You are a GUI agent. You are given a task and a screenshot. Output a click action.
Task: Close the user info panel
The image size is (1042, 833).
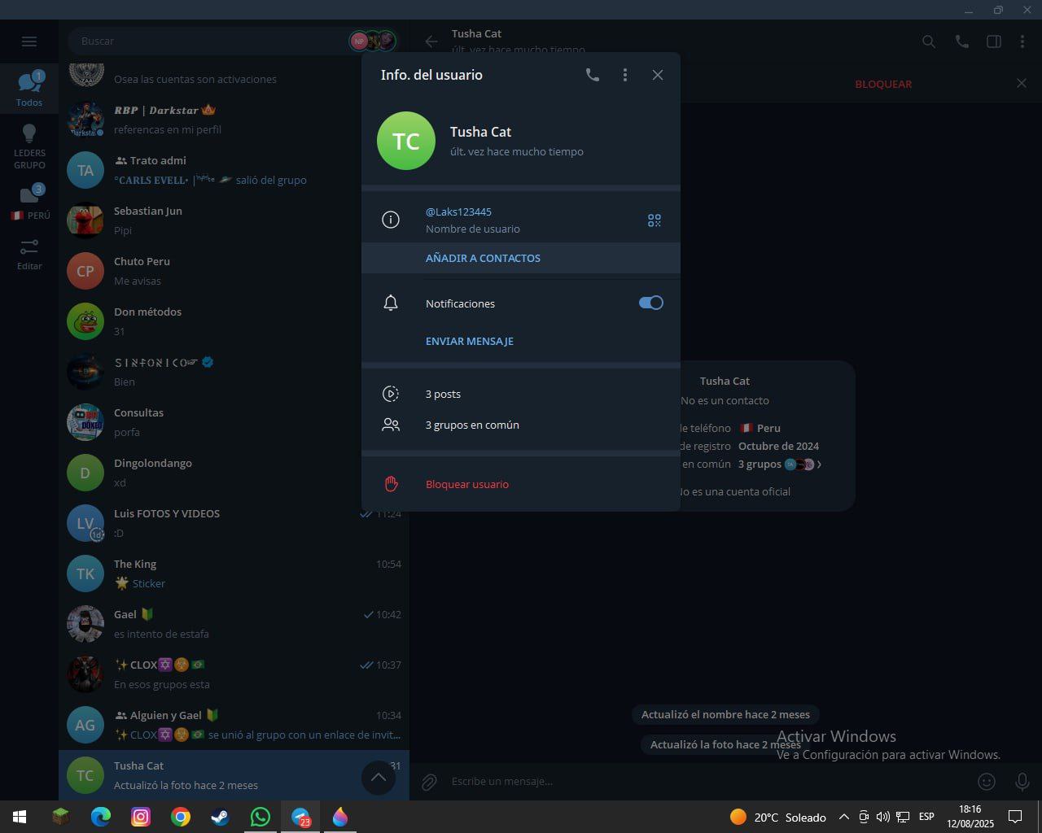657,75
